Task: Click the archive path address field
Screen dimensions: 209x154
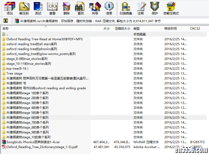Action: pos(104,21)
